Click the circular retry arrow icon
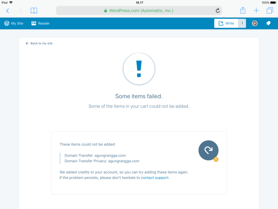The image size is (278, 209). tap(208, 150)
